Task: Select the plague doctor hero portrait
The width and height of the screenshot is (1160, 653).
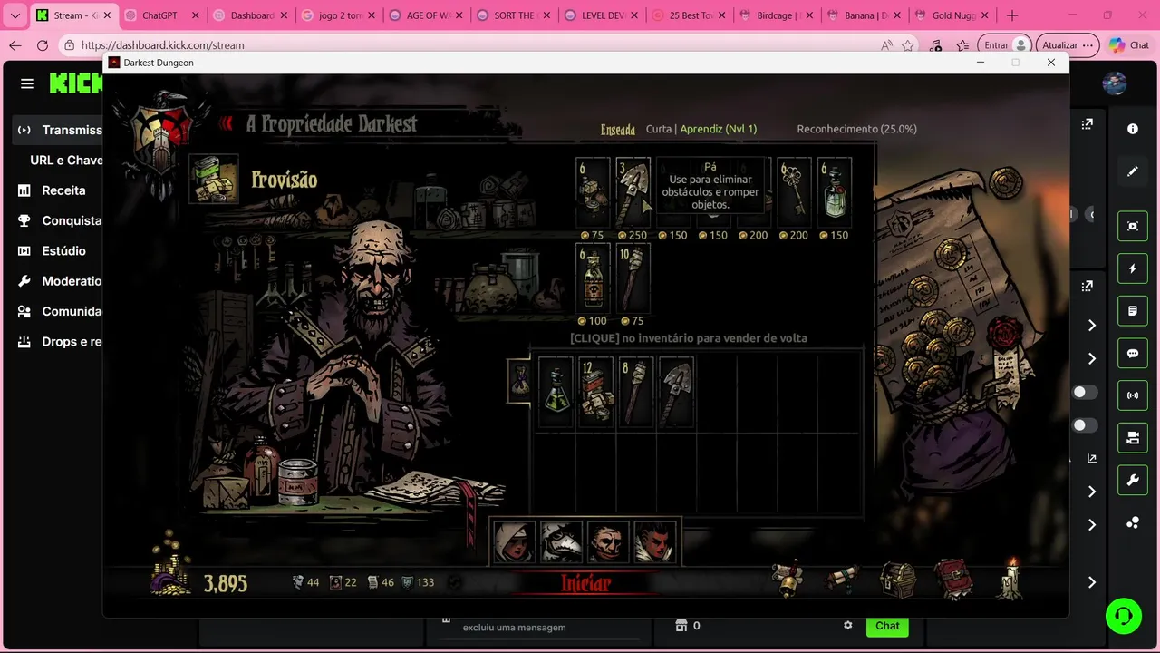Action: tap(561, 541)
